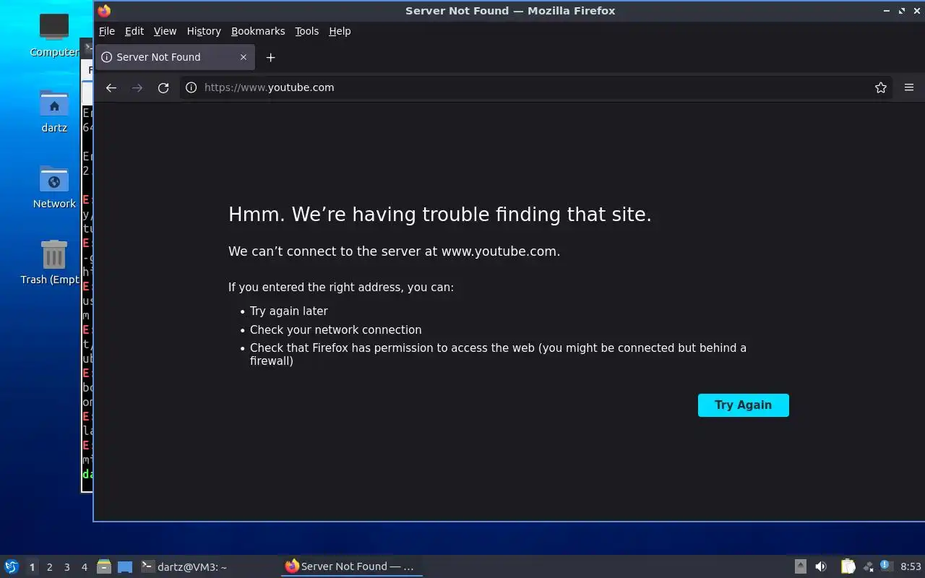Switch to workspace 2
The width and height of the screenshot is (925, 578).
coord(49,567)
